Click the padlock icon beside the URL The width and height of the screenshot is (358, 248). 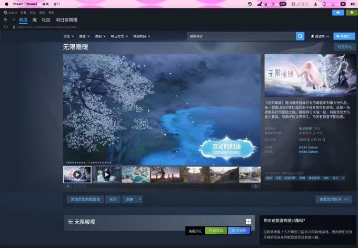click(x=14, y=27)
